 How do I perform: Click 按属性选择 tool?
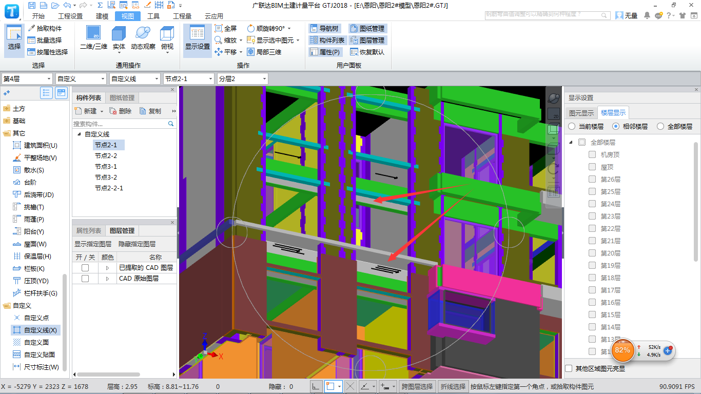click(47, 52)
